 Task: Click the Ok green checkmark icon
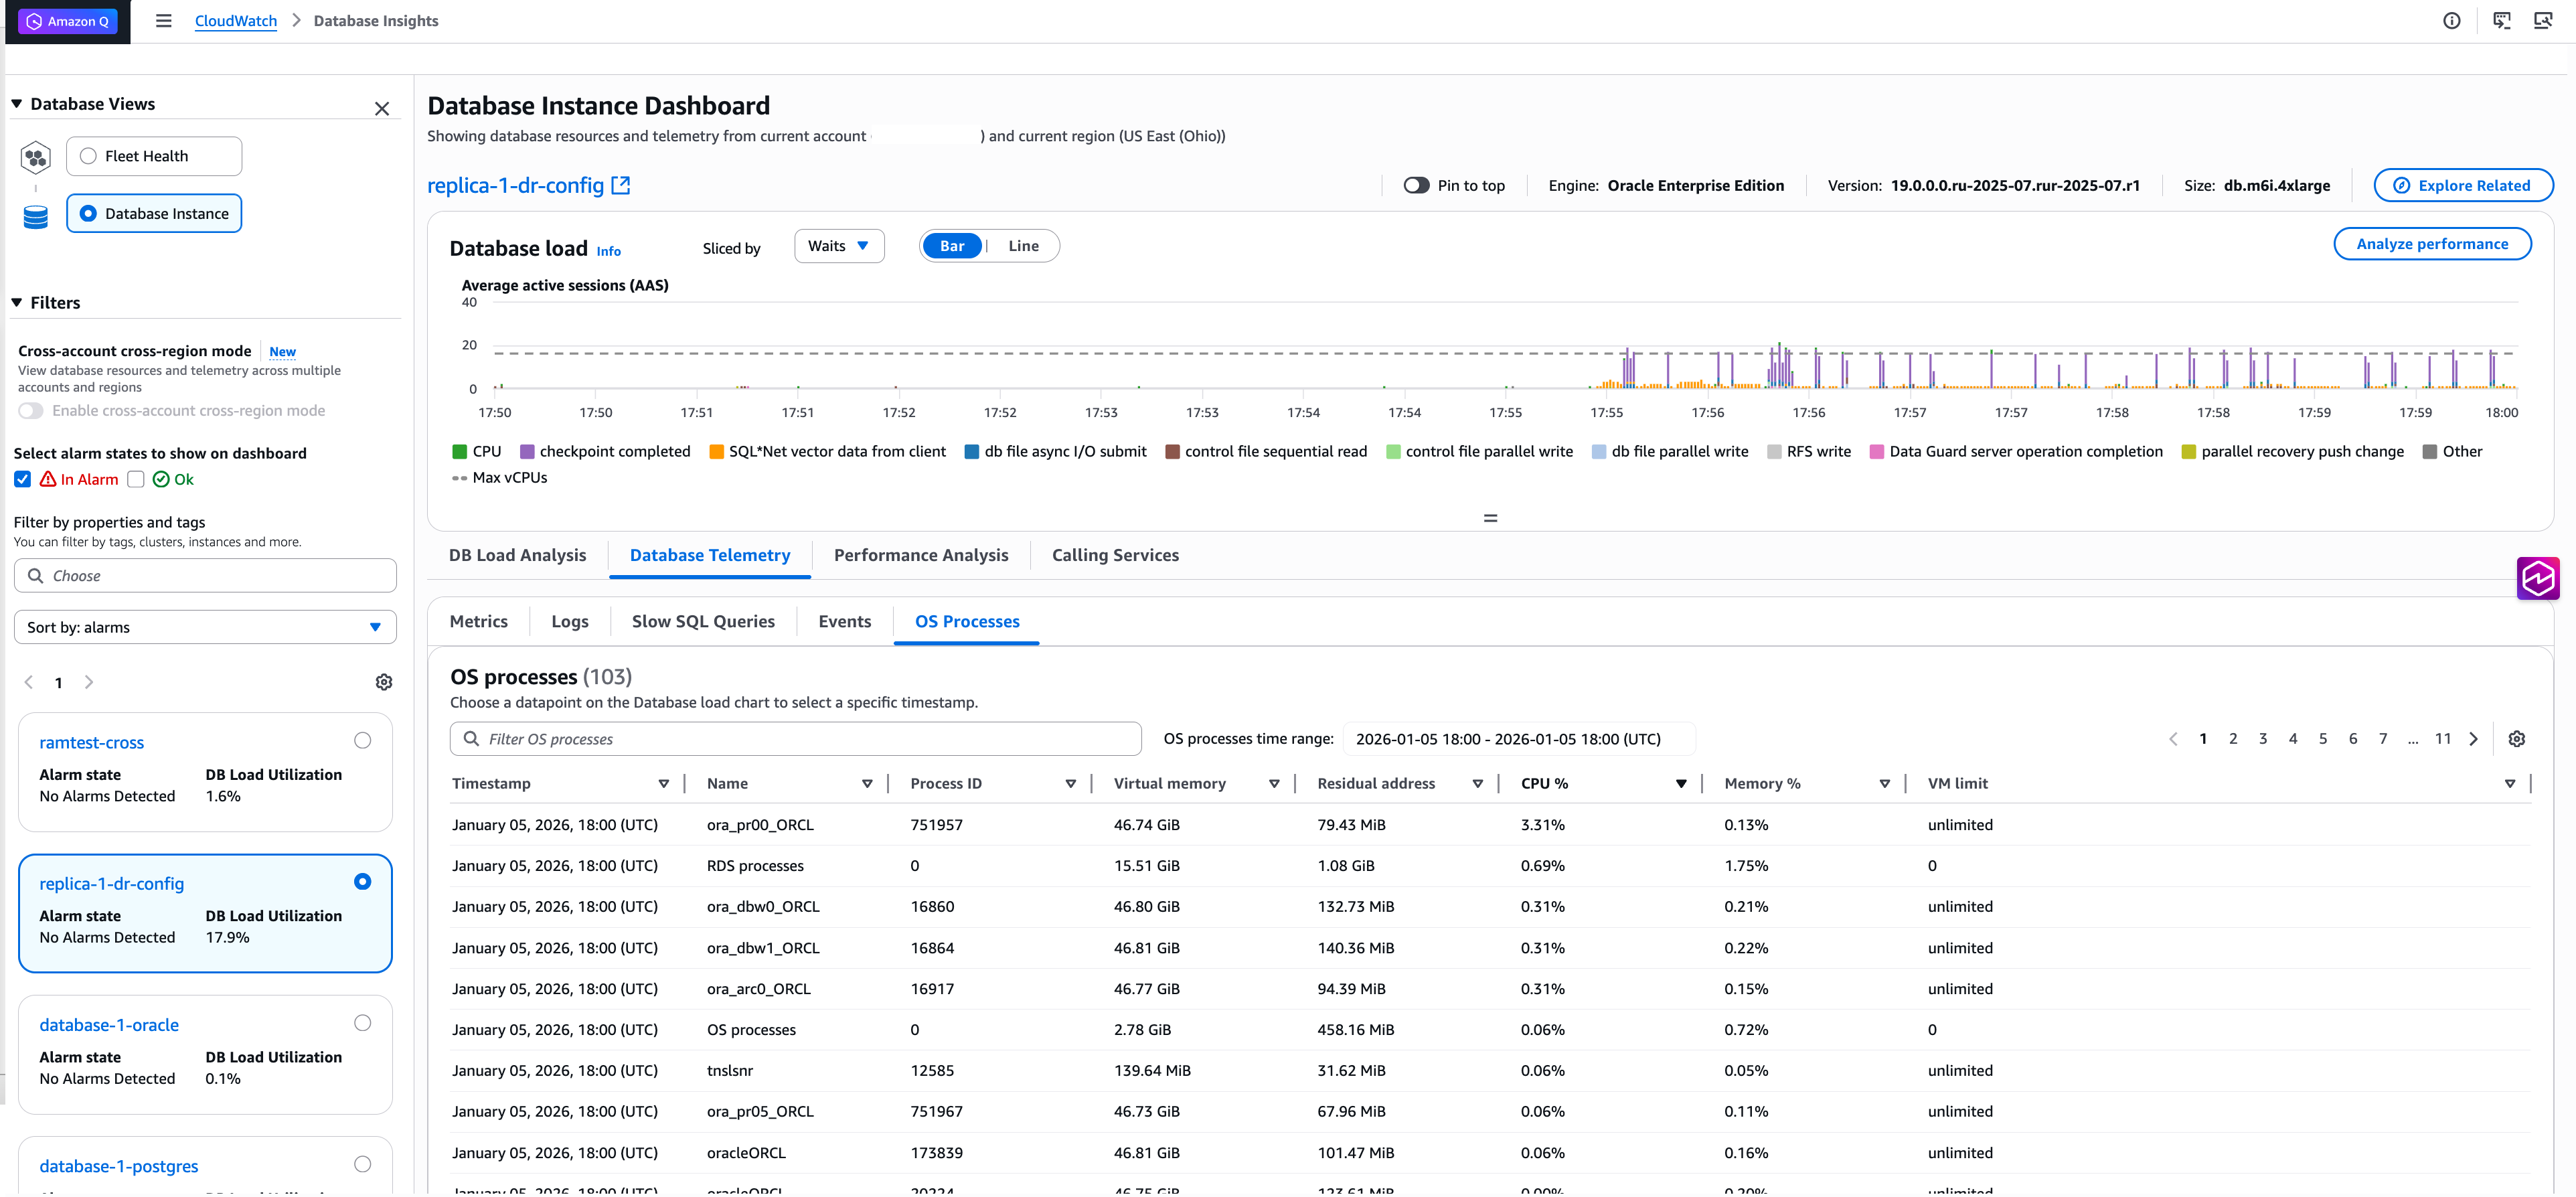161,479
